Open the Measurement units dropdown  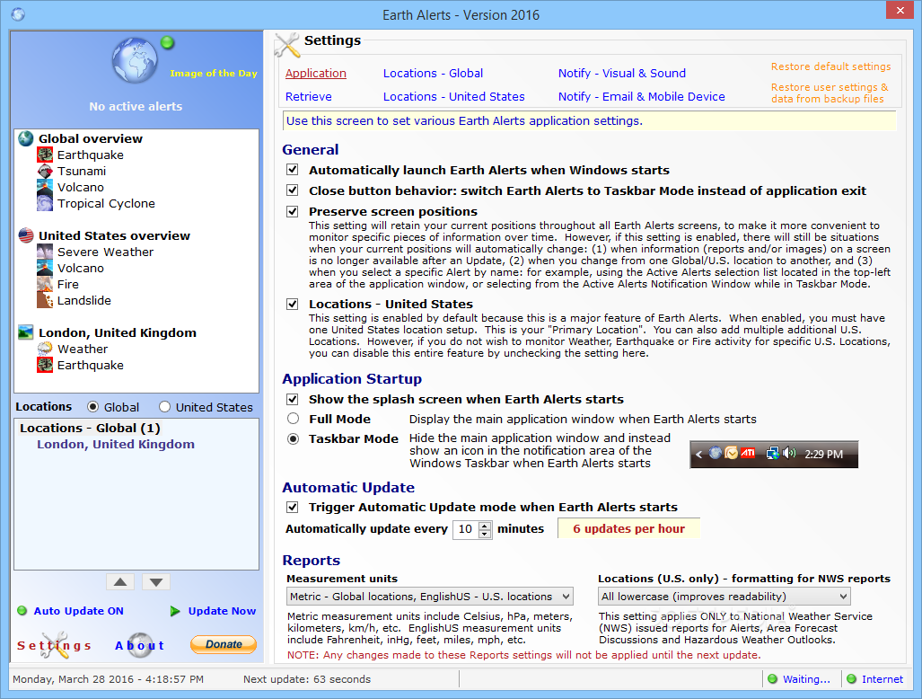[430, 597]
